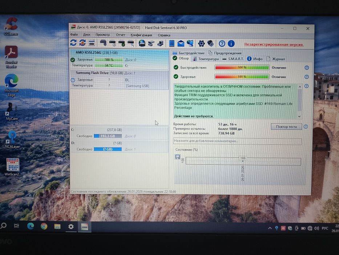Open the Просмотр menu
The height and width of the screenshot is (255, 339).
103,35
